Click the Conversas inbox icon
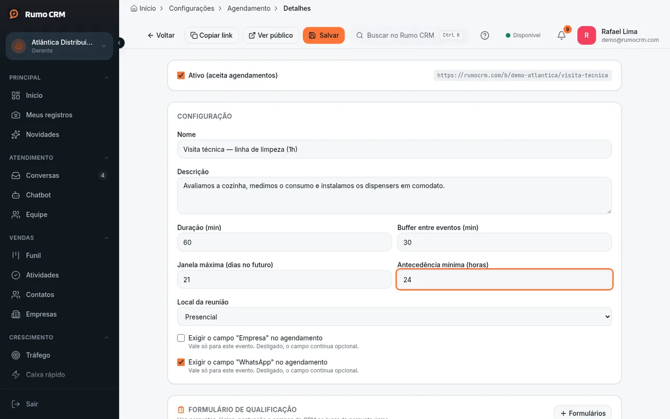Image resolution: width=670 pixels, height=419 pixels. [x=16, y=175]
